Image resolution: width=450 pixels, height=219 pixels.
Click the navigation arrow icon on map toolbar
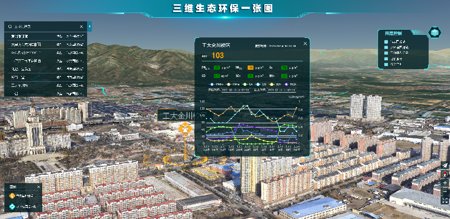[x=445, y=165]
